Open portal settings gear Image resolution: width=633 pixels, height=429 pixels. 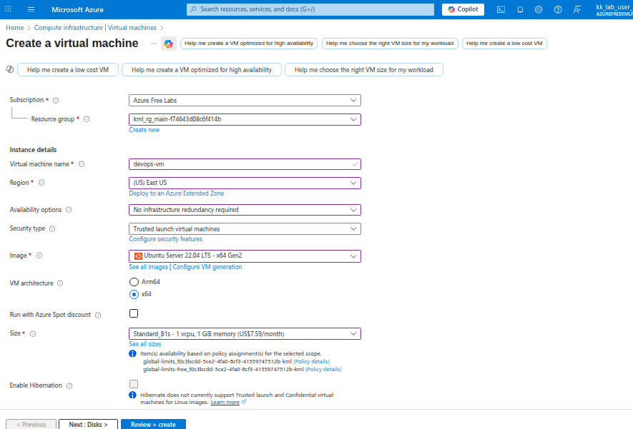click(x=539, y=9)
